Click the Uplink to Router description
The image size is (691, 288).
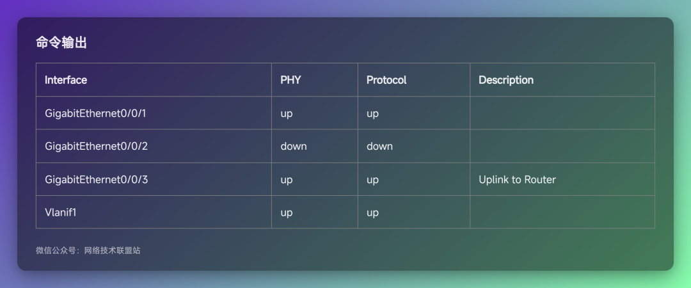(518, 179)
